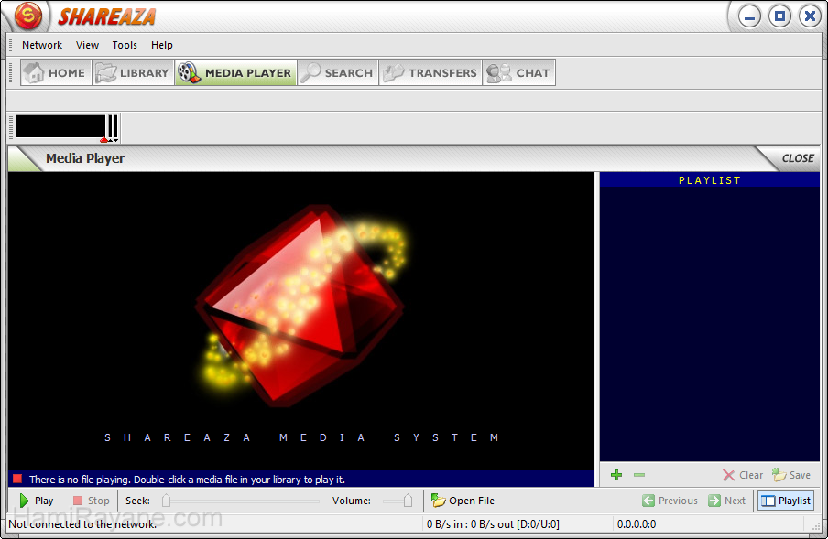Open the Chat tab
Viewport: 828px width, 539px height.
(518, 73)
